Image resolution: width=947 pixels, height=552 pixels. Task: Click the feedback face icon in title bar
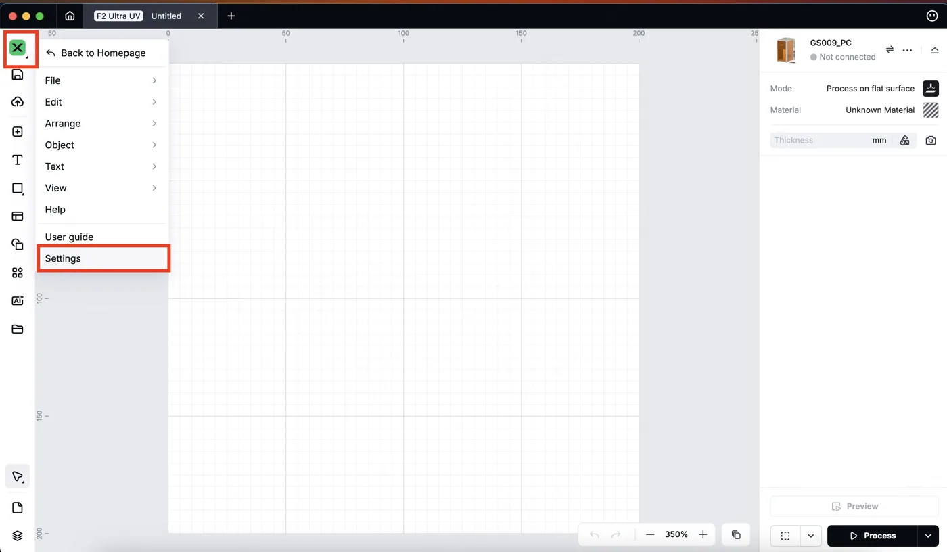coord(931,16)
